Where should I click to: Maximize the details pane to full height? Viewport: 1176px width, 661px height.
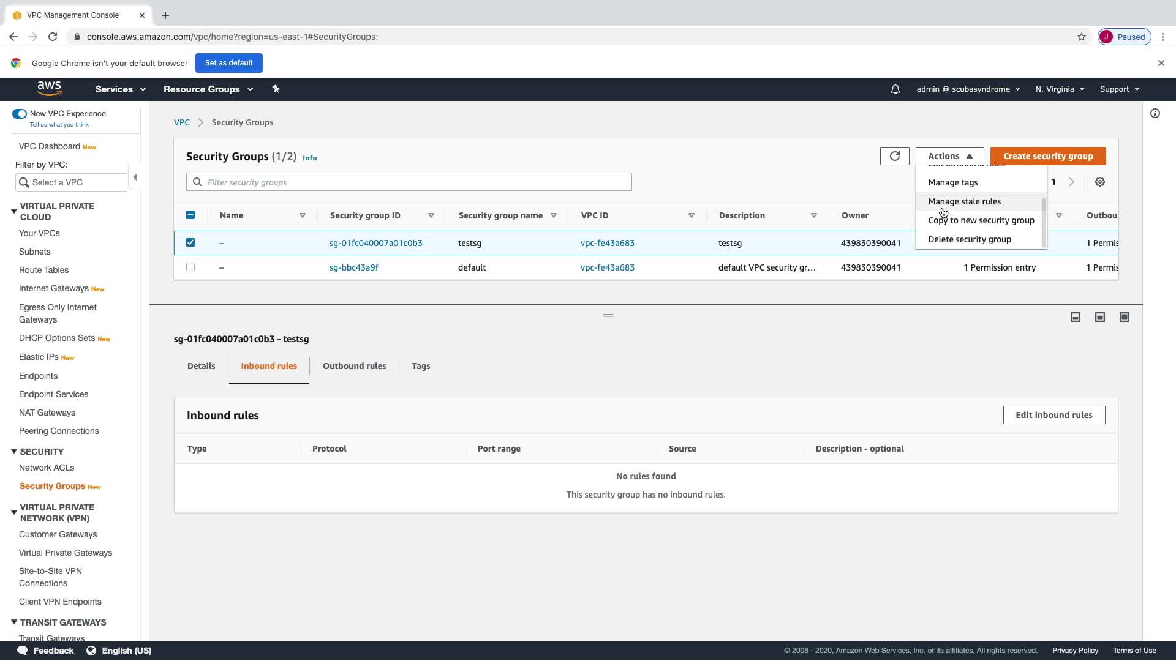pyautogui.click(x=1124, y=317)
